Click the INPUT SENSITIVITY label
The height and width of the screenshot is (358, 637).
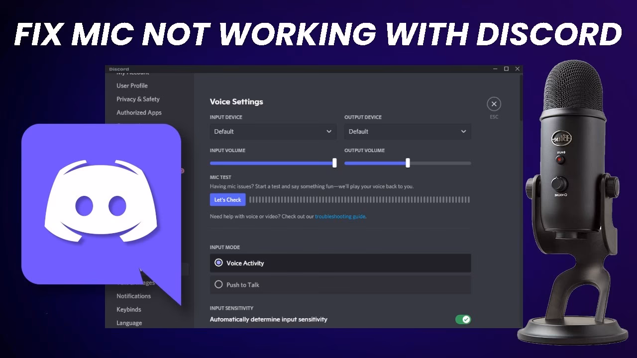231,308
